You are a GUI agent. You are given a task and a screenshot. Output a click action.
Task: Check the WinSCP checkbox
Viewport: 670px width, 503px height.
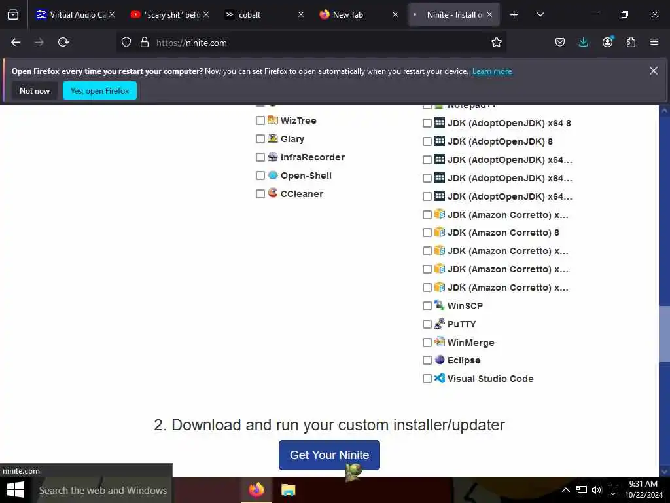[427, 306]
